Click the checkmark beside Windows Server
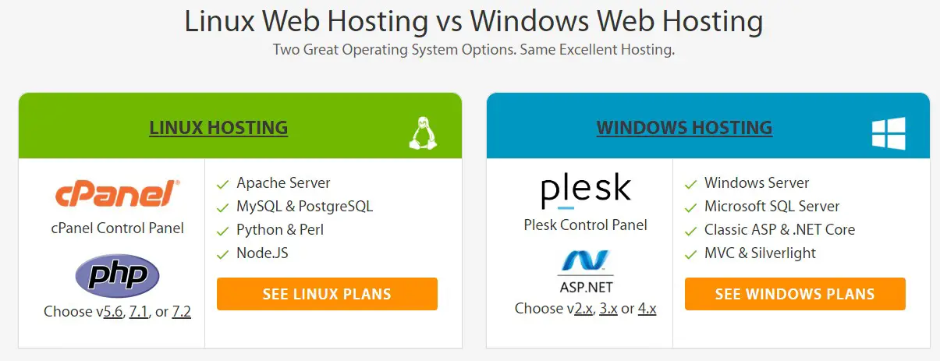Screen dimensions: 940x361 690,184
